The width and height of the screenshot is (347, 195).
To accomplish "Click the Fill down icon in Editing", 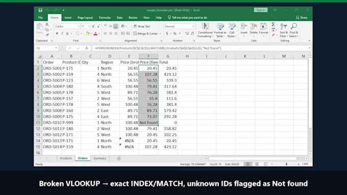I will 274,30.
